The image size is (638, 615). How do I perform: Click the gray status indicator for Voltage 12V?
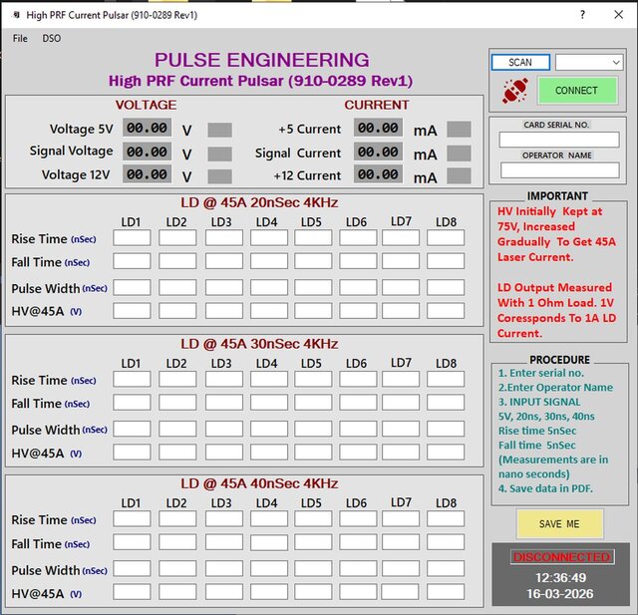point(219,176)
